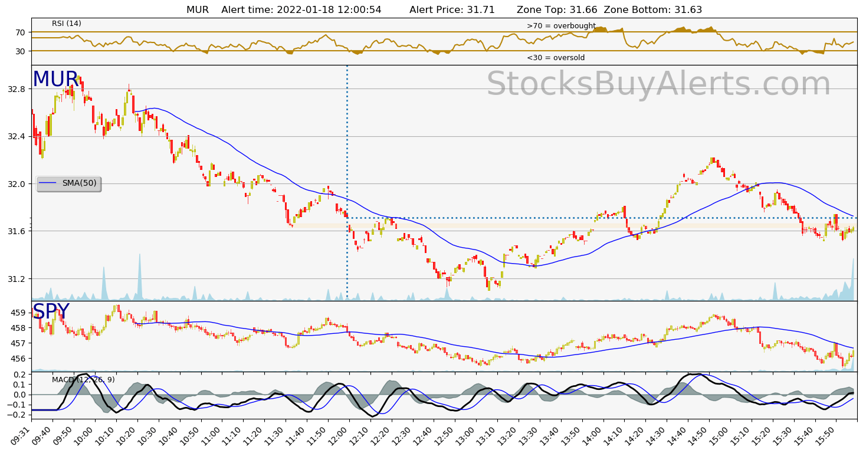866x453 pixels.
Task: Click the MACD -0.2 axis label
Action: click(x=17, y=415)
